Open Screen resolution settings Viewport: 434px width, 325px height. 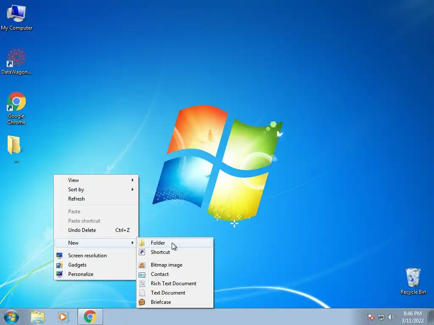[96, 255]
